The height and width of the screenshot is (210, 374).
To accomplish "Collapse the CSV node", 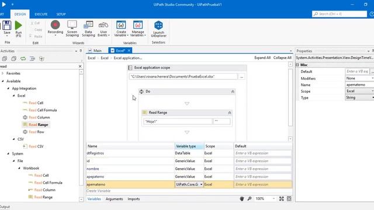I will click(x=13, y=139).
